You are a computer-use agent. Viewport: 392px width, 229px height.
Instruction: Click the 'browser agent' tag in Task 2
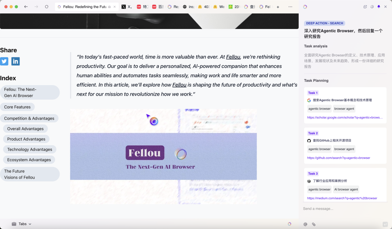pyautogui.click(x=344, y=149)
